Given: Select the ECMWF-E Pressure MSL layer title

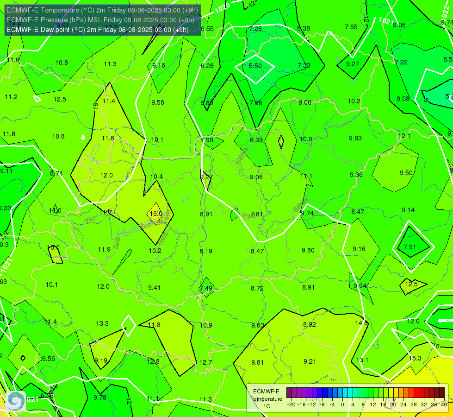Looking at the screenshot, I should pos(100,20).
